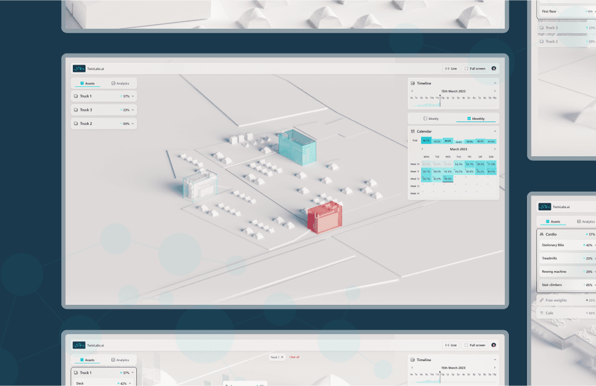
Task: Expand the Truck 1 57% row in the site map window
Action: click(132, 96)
